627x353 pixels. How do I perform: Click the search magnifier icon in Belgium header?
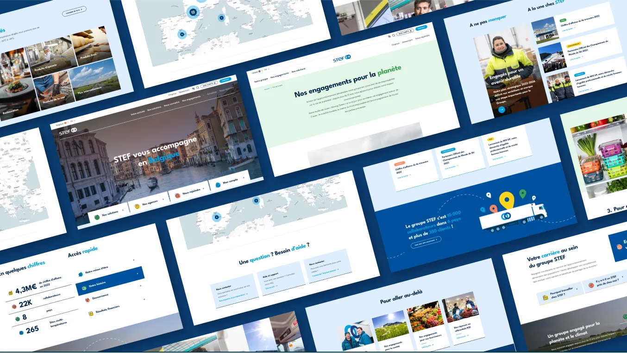tap(198, 87)
